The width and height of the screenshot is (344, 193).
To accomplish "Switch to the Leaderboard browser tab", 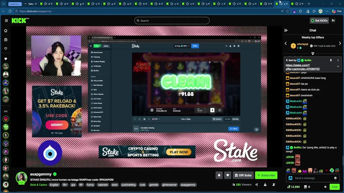I will [15, 4].
